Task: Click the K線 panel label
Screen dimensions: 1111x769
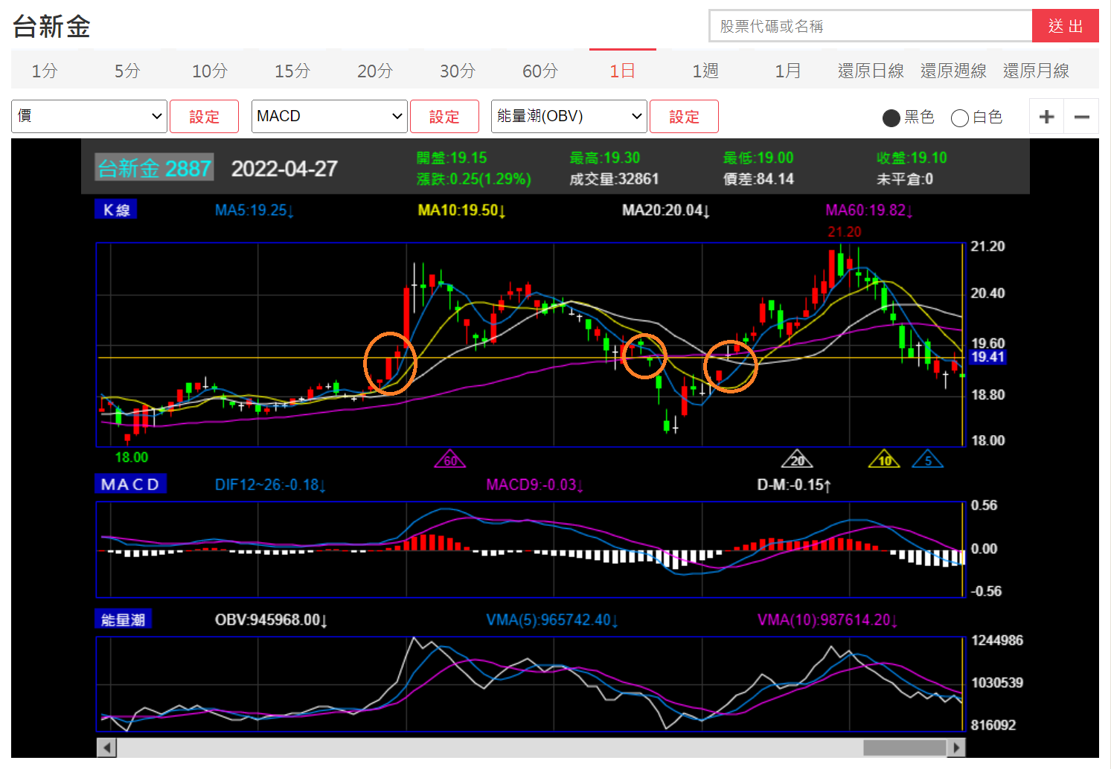Action: (116, 210)
